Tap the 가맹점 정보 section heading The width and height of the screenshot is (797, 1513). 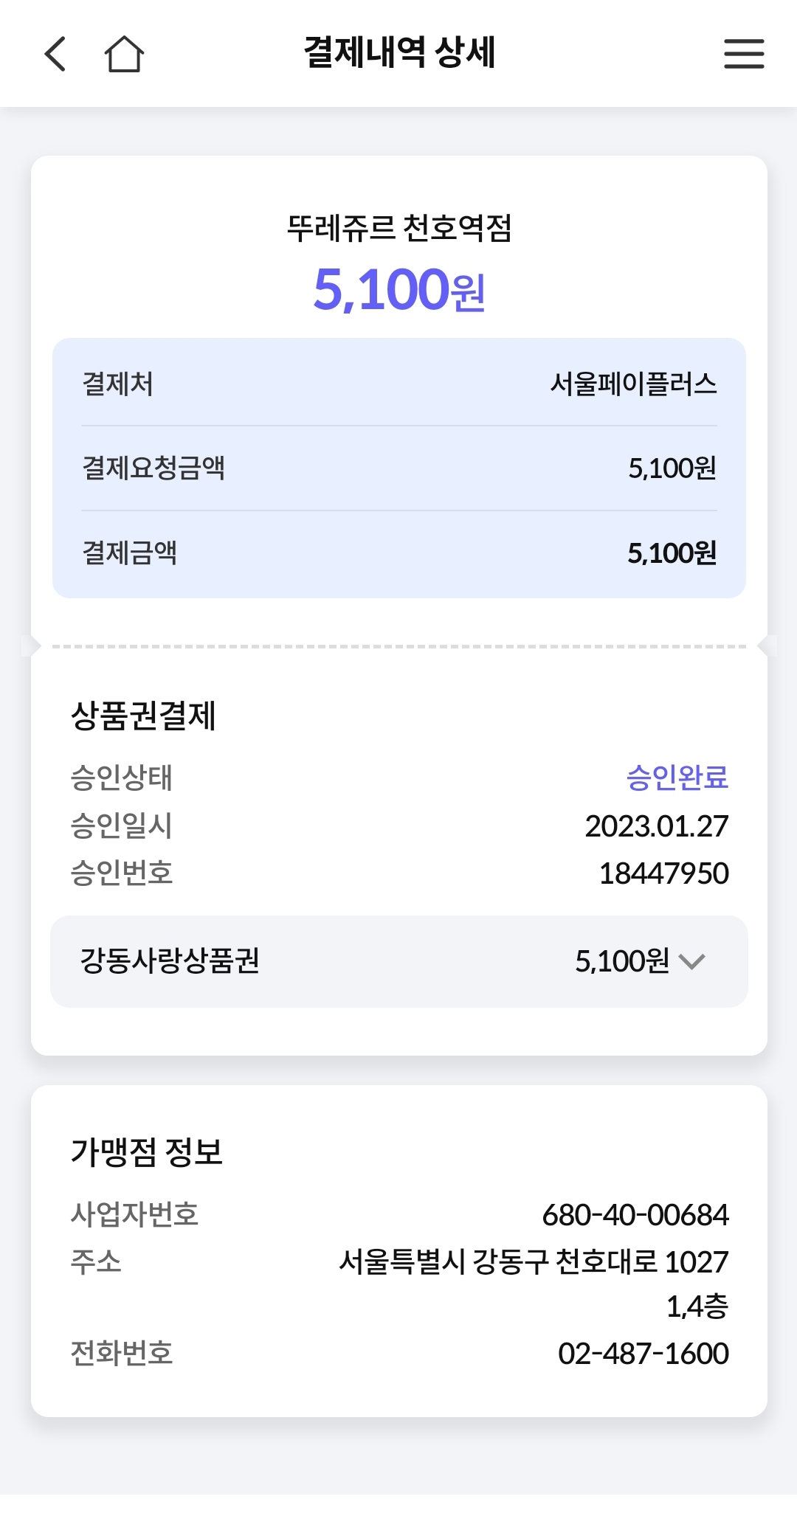146,1152
